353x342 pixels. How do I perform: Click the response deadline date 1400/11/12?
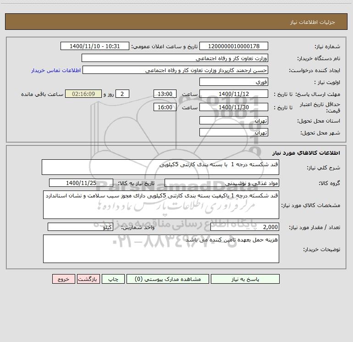pyautogui.click(x=234, y=94)
